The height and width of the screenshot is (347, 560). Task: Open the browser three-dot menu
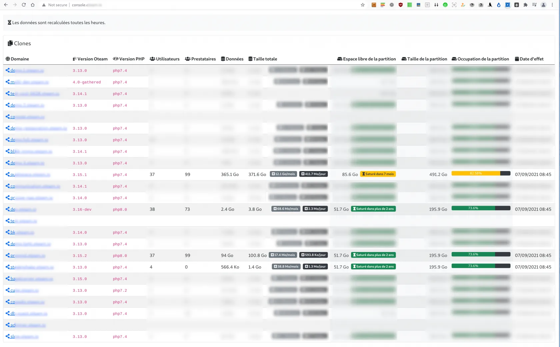(552, 5)
